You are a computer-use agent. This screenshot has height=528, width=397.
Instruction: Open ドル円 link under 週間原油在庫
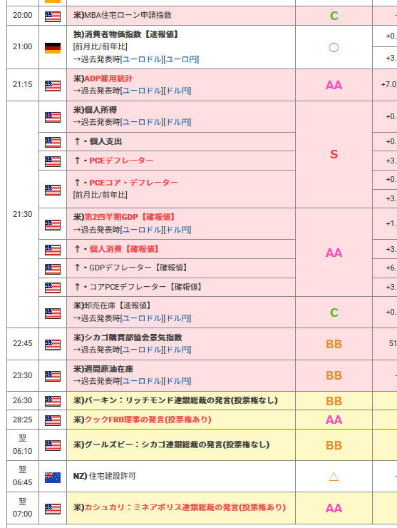click(177, 381)
